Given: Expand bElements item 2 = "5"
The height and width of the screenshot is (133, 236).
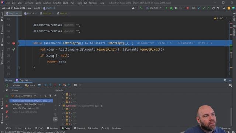Looking at the screenshot, I should (x=63, y=117).
